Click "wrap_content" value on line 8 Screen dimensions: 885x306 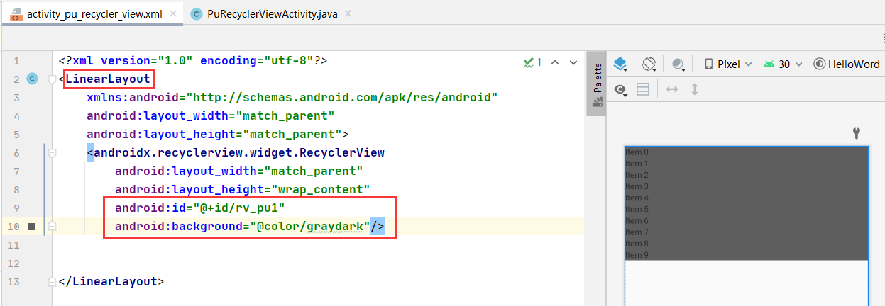[x=321, y=190]
